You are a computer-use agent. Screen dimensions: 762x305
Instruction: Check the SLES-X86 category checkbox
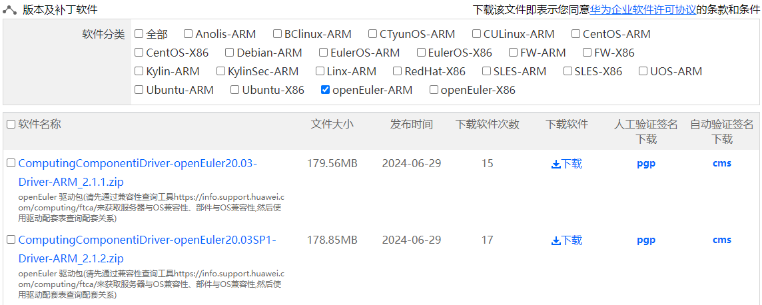(x=568, y=71)
